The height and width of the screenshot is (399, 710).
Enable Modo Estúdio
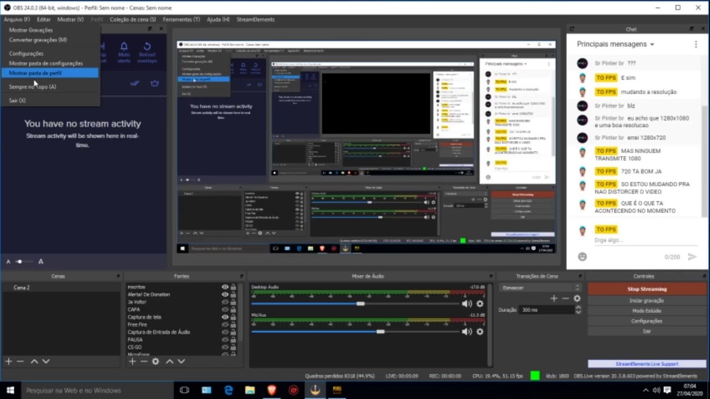(647, 311)
